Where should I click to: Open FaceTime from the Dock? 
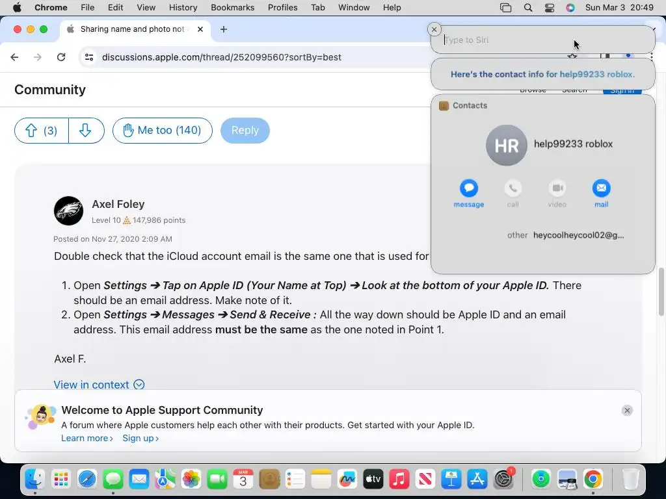pyautogui.click(x=217, y=480)
